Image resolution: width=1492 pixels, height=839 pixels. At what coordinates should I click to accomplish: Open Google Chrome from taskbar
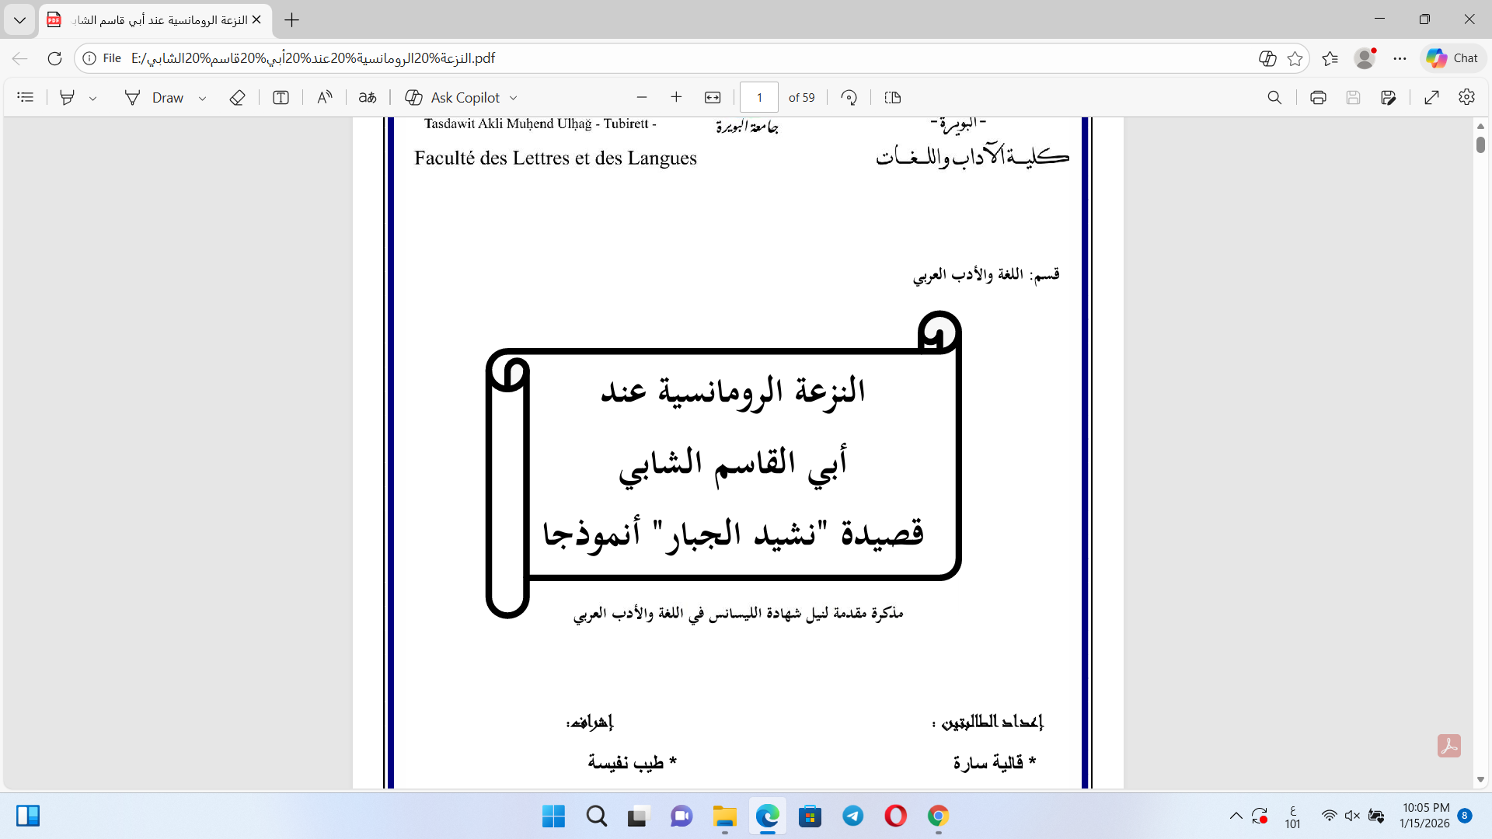coord(939,816)
